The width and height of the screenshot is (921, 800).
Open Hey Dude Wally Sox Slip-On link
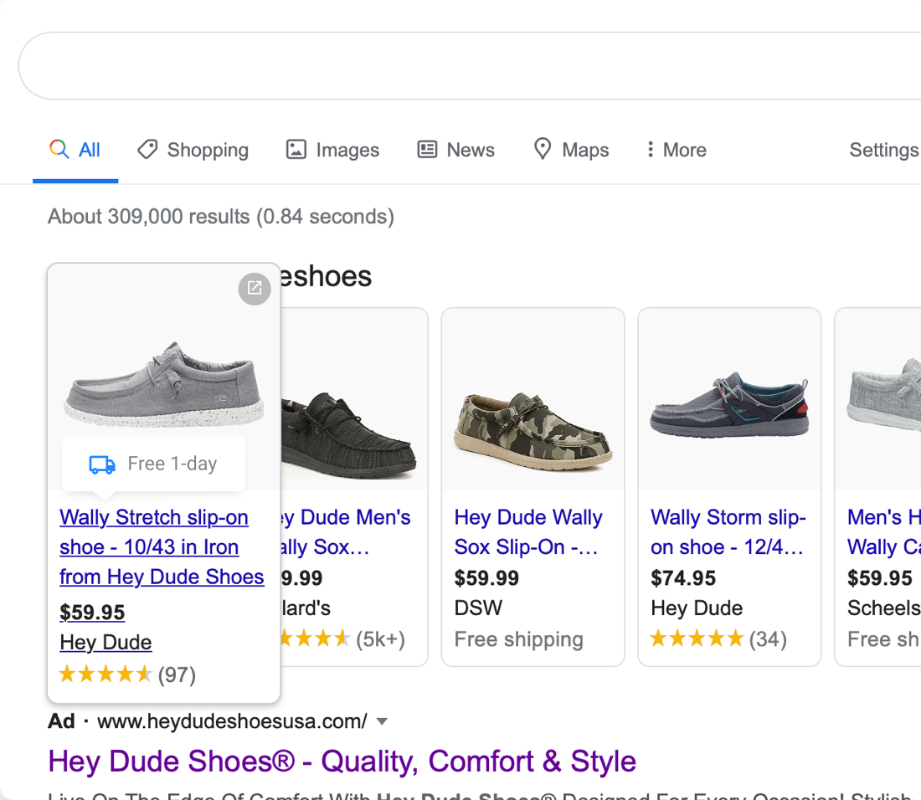(528, 531)
